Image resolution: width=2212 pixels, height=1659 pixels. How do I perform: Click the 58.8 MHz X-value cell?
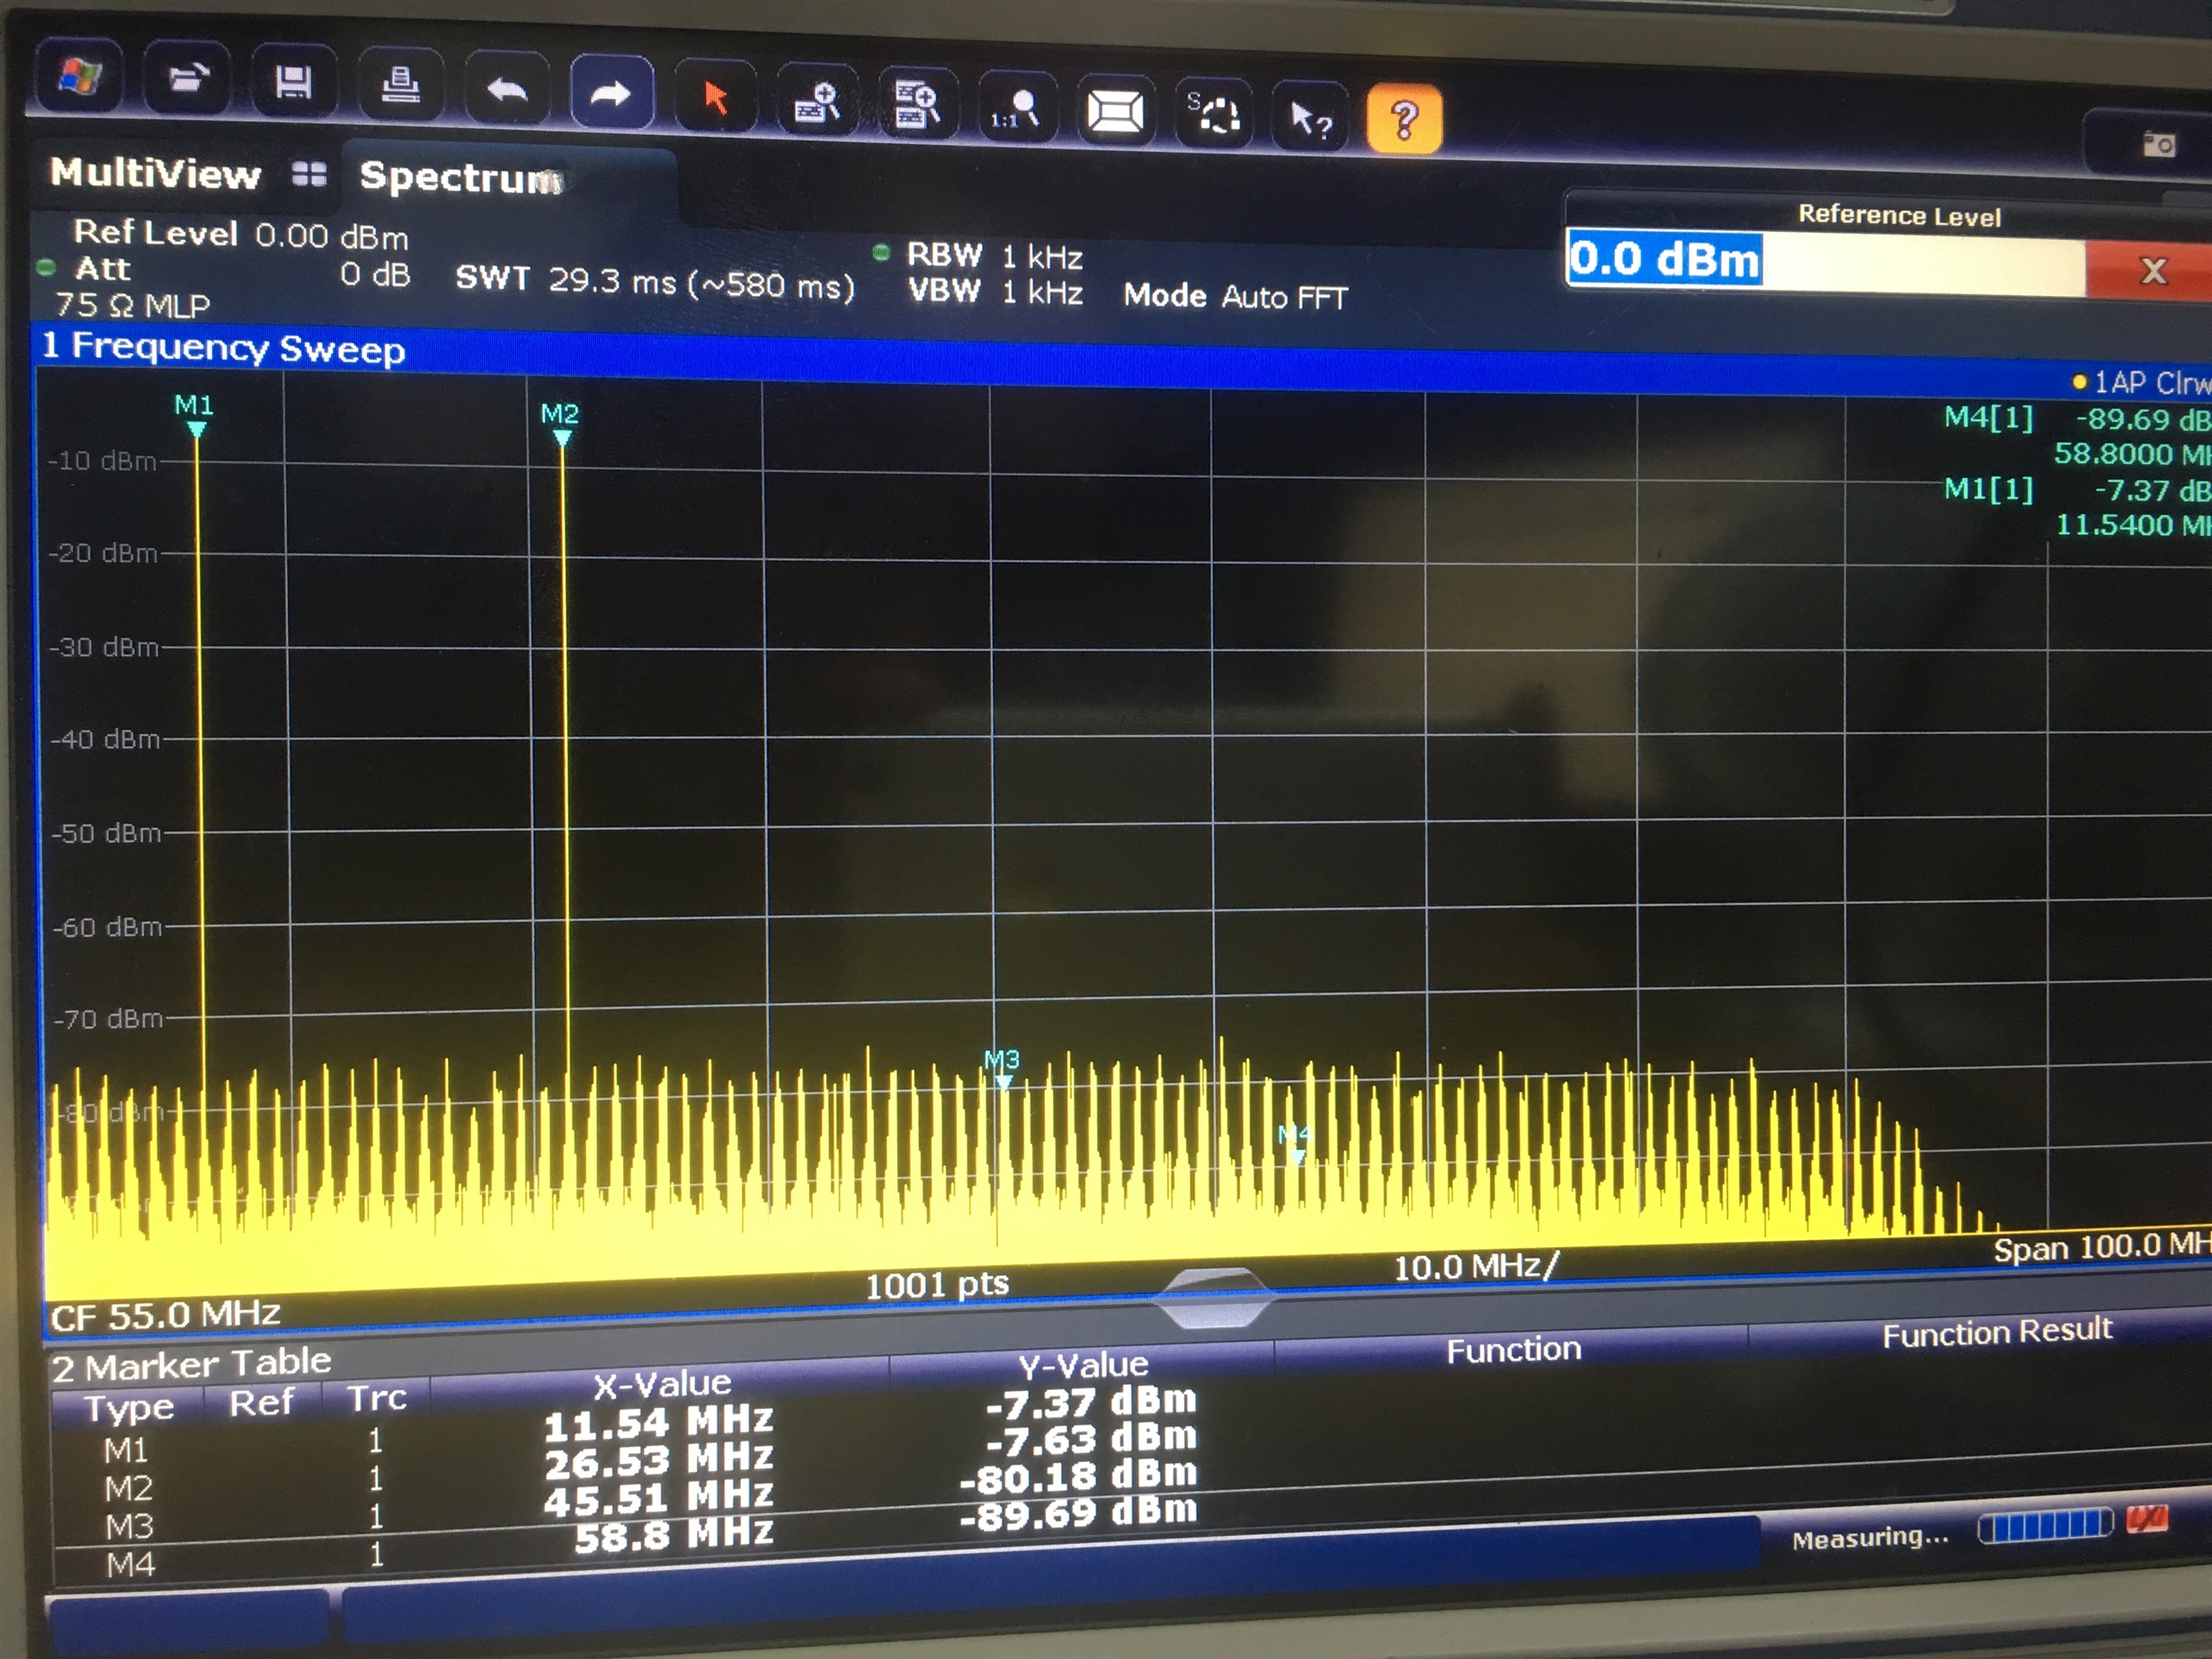pos(673,1534)
